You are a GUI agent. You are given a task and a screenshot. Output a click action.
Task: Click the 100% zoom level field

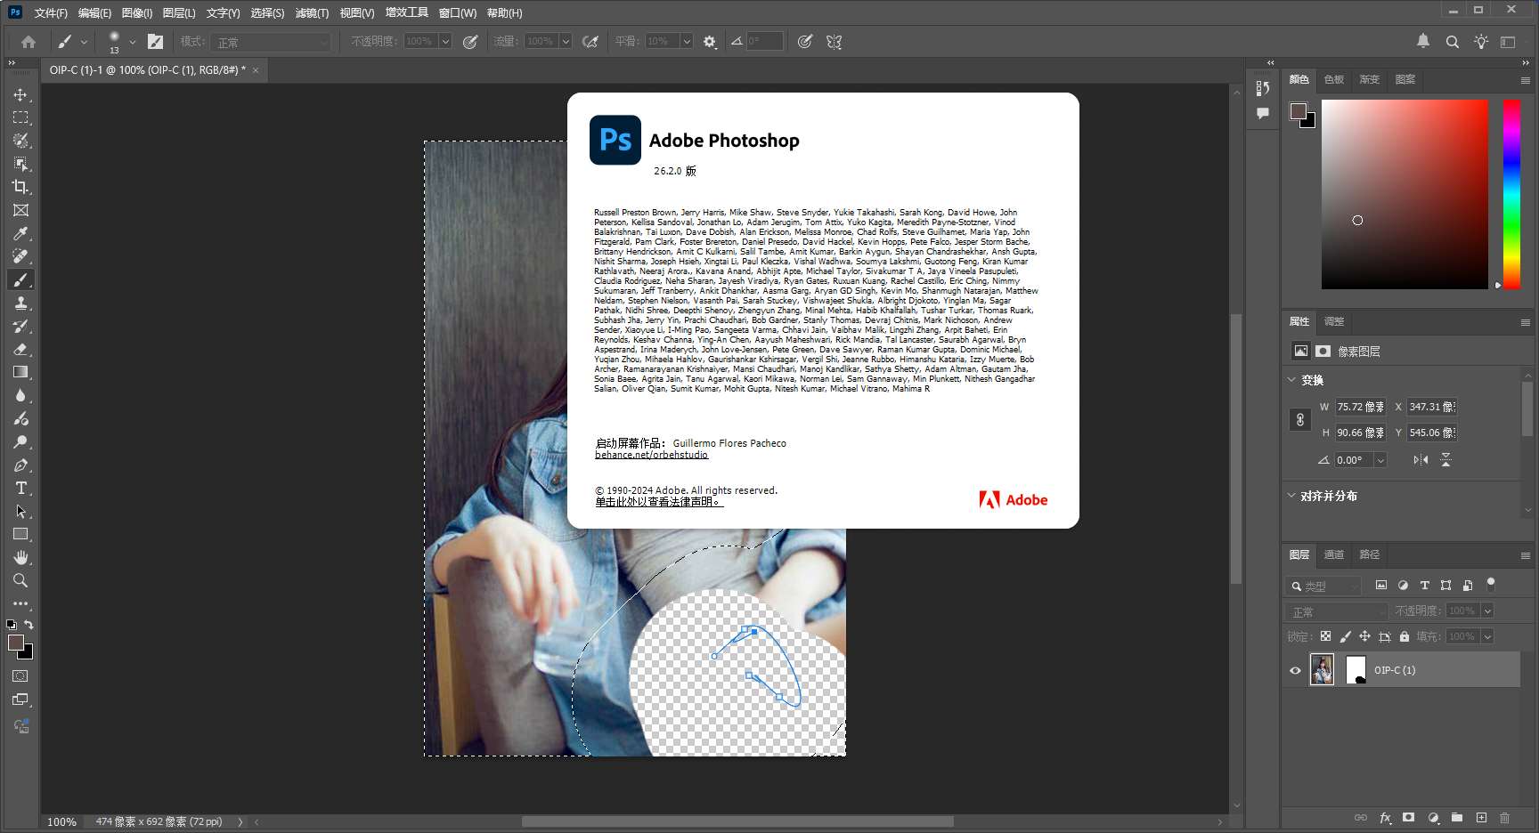point(61,821)
